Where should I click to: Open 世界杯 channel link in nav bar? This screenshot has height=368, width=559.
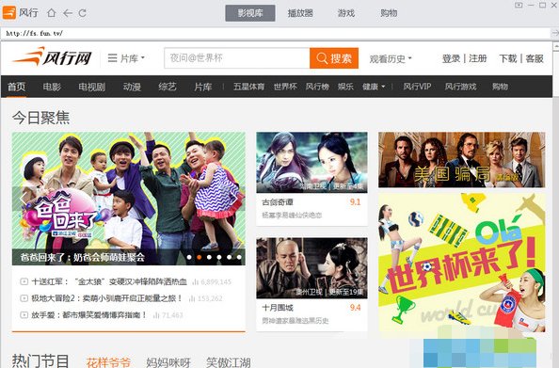[x=285, y=87]
